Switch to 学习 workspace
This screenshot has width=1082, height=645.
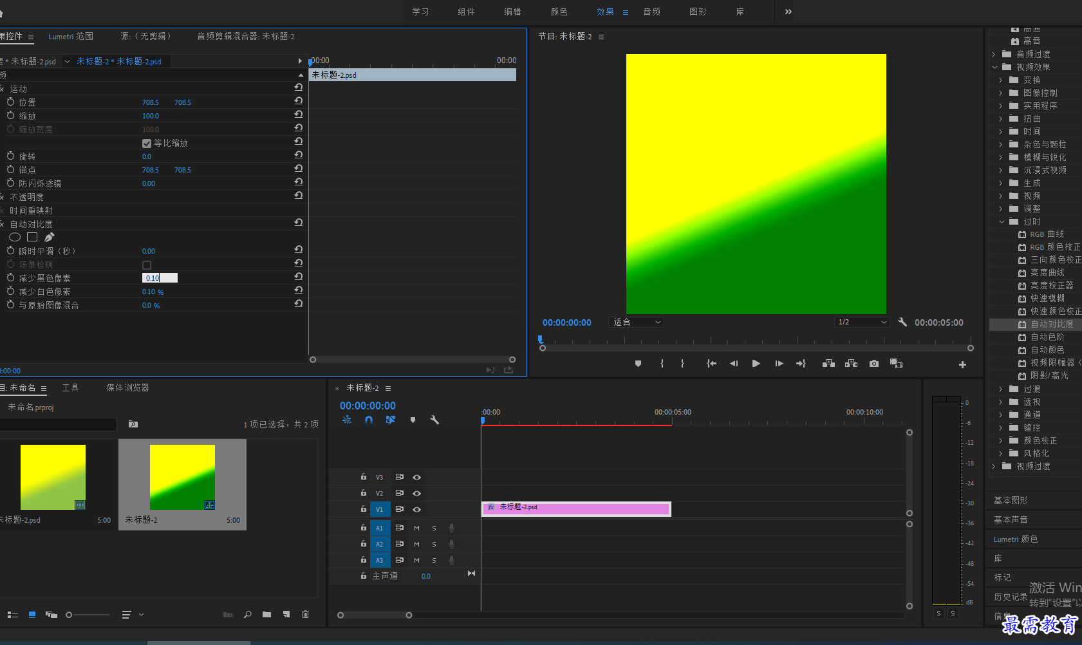[420, 12]
